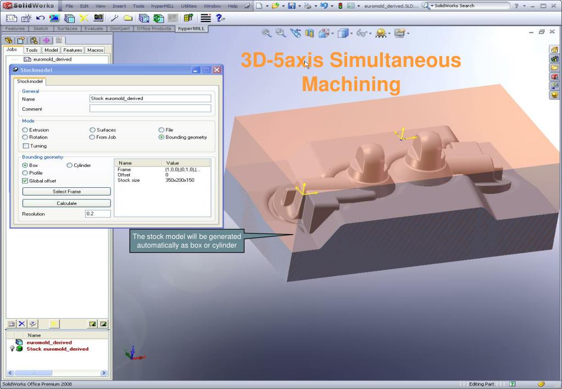The image size is (562, 389).
Task: Click the help question mark toolbar icon
Action: (220, 19)
